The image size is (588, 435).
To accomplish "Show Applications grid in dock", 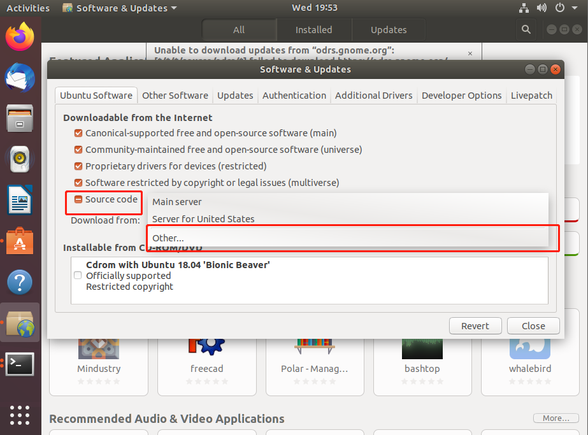I will click(20, 415).
